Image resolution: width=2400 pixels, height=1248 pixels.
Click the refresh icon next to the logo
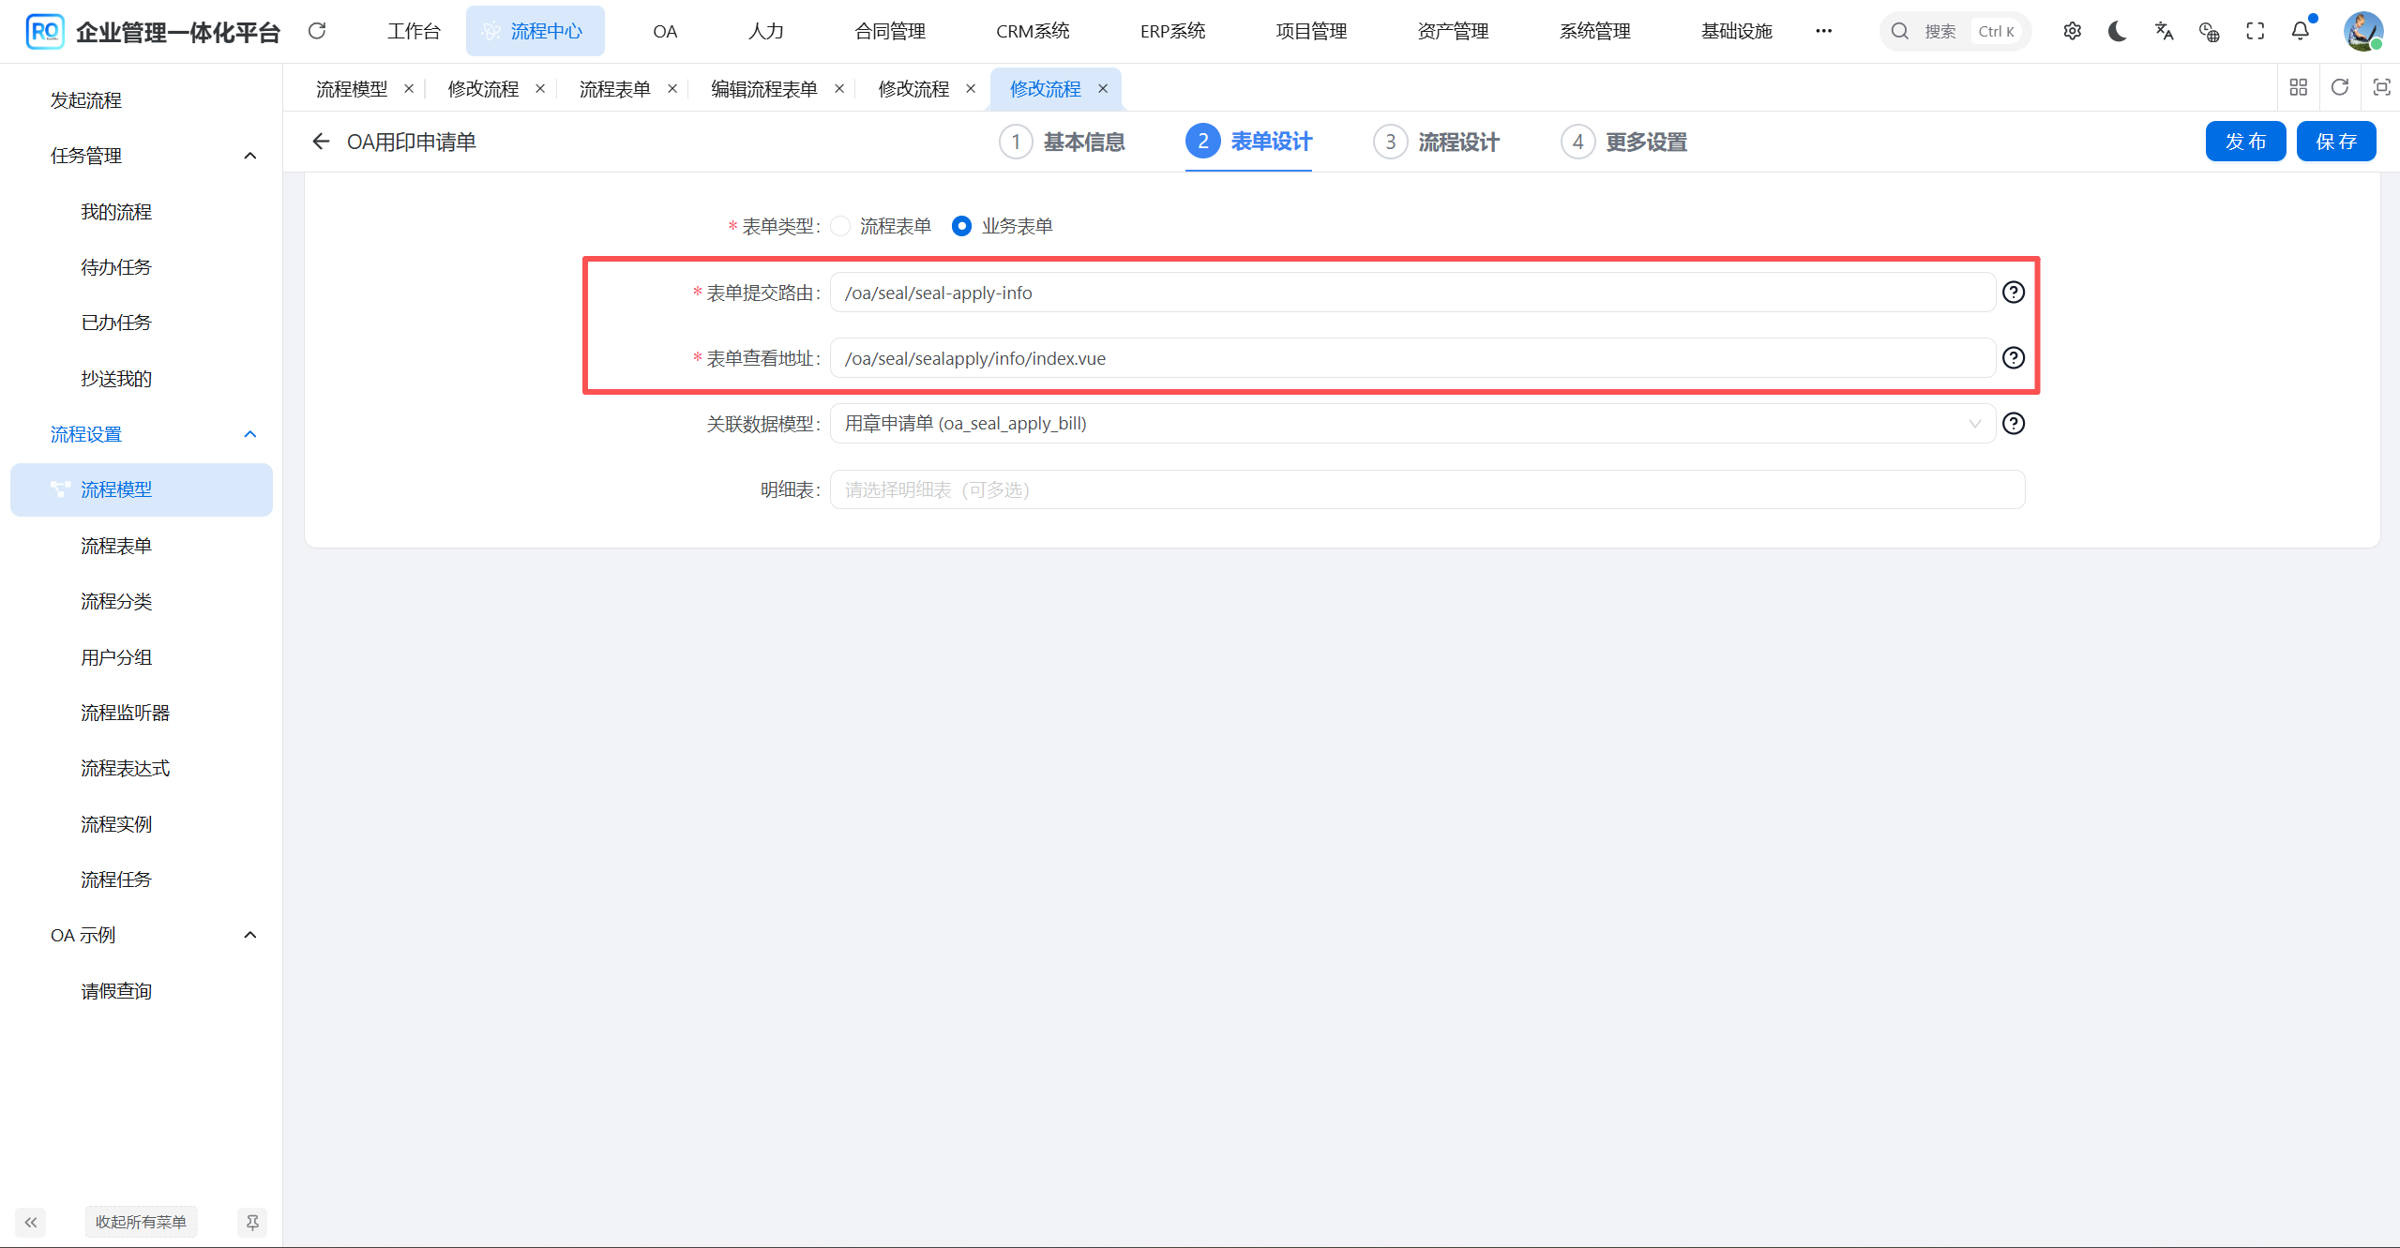317,31
